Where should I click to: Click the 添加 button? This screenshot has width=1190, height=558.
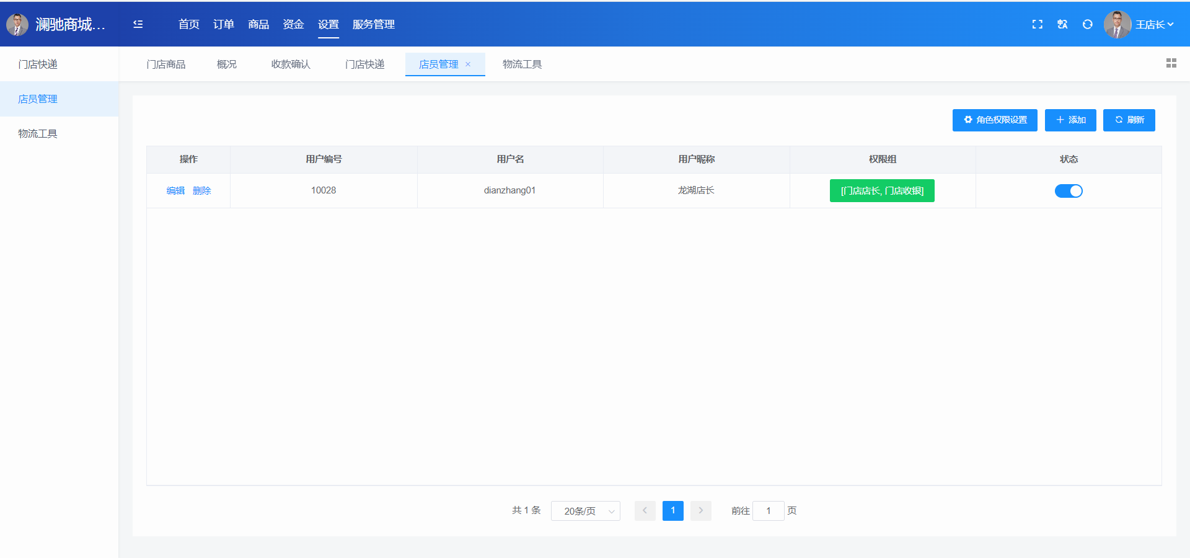[x=1070, y=120]
